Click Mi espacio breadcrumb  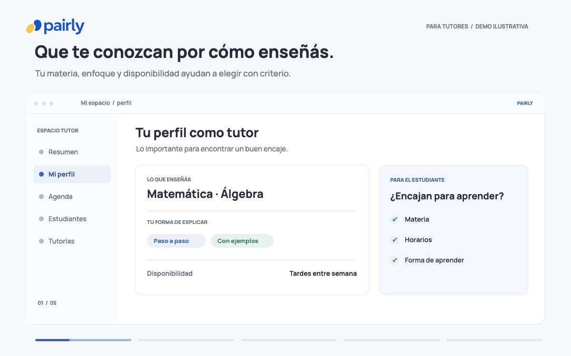pos(95,103)
